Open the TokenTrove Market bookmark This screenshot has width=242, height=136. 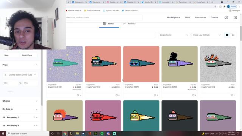pyautogui.click(x=92, y=11)
